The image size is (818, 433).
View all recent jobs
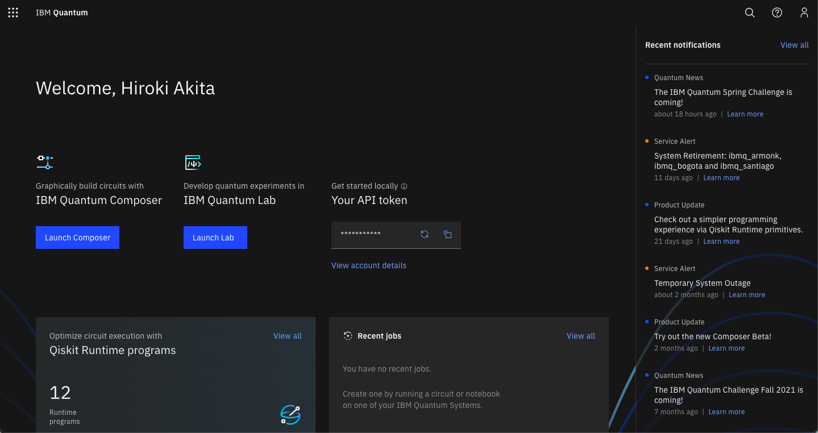coord(581,336)
